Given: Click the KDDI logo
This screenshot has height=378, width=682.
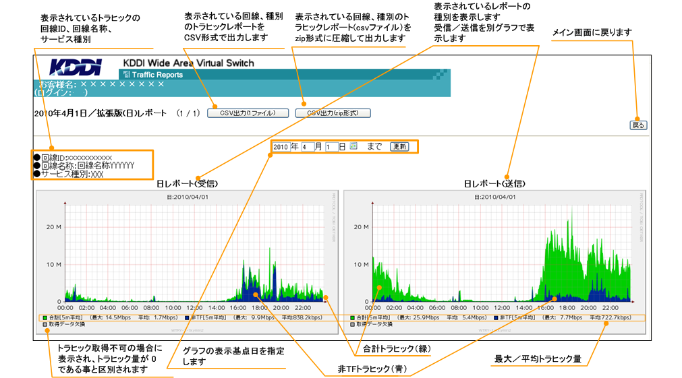Looking at the screenshot, I should tap(76, 67).
